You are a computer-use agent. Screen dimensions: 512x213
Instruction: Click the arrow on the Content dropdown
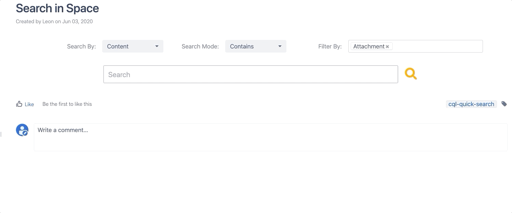pos(157,46)
